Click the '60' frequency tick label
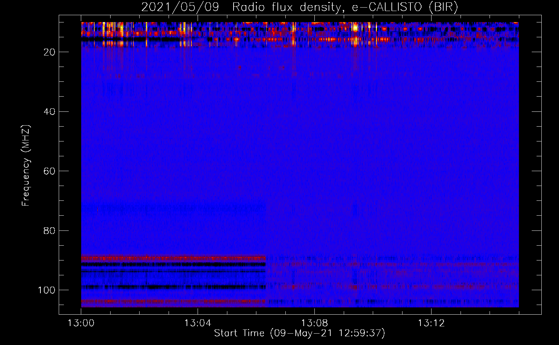This screenshot has width=559, height=345. [49, 171]
